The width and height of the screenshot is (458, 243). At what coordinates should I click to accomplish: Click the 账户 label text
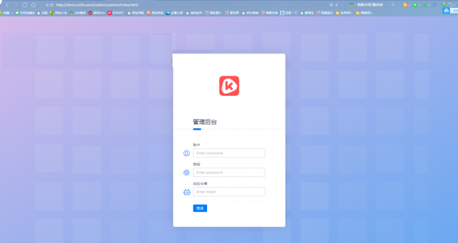(196, 145)
